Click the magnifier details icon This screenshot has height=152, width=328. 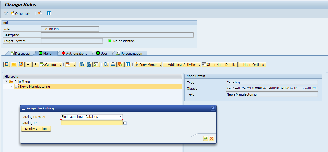click(106, 65)
